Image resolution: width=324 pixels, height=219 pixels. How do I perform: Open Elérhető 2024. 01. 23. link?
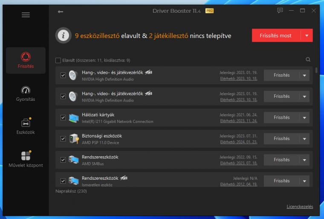(x=239, y=142)
